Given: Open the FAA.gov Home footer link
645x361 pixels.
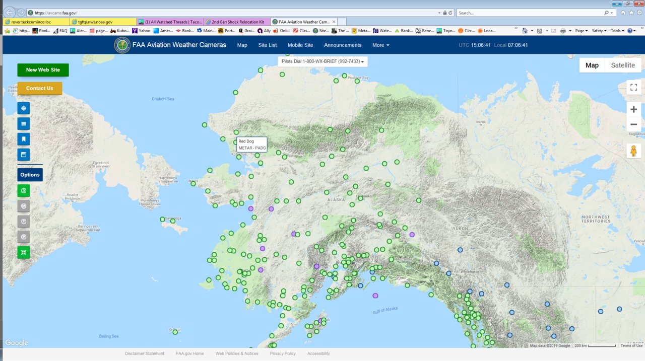Looking at the screenshot, I should point(190,353).
